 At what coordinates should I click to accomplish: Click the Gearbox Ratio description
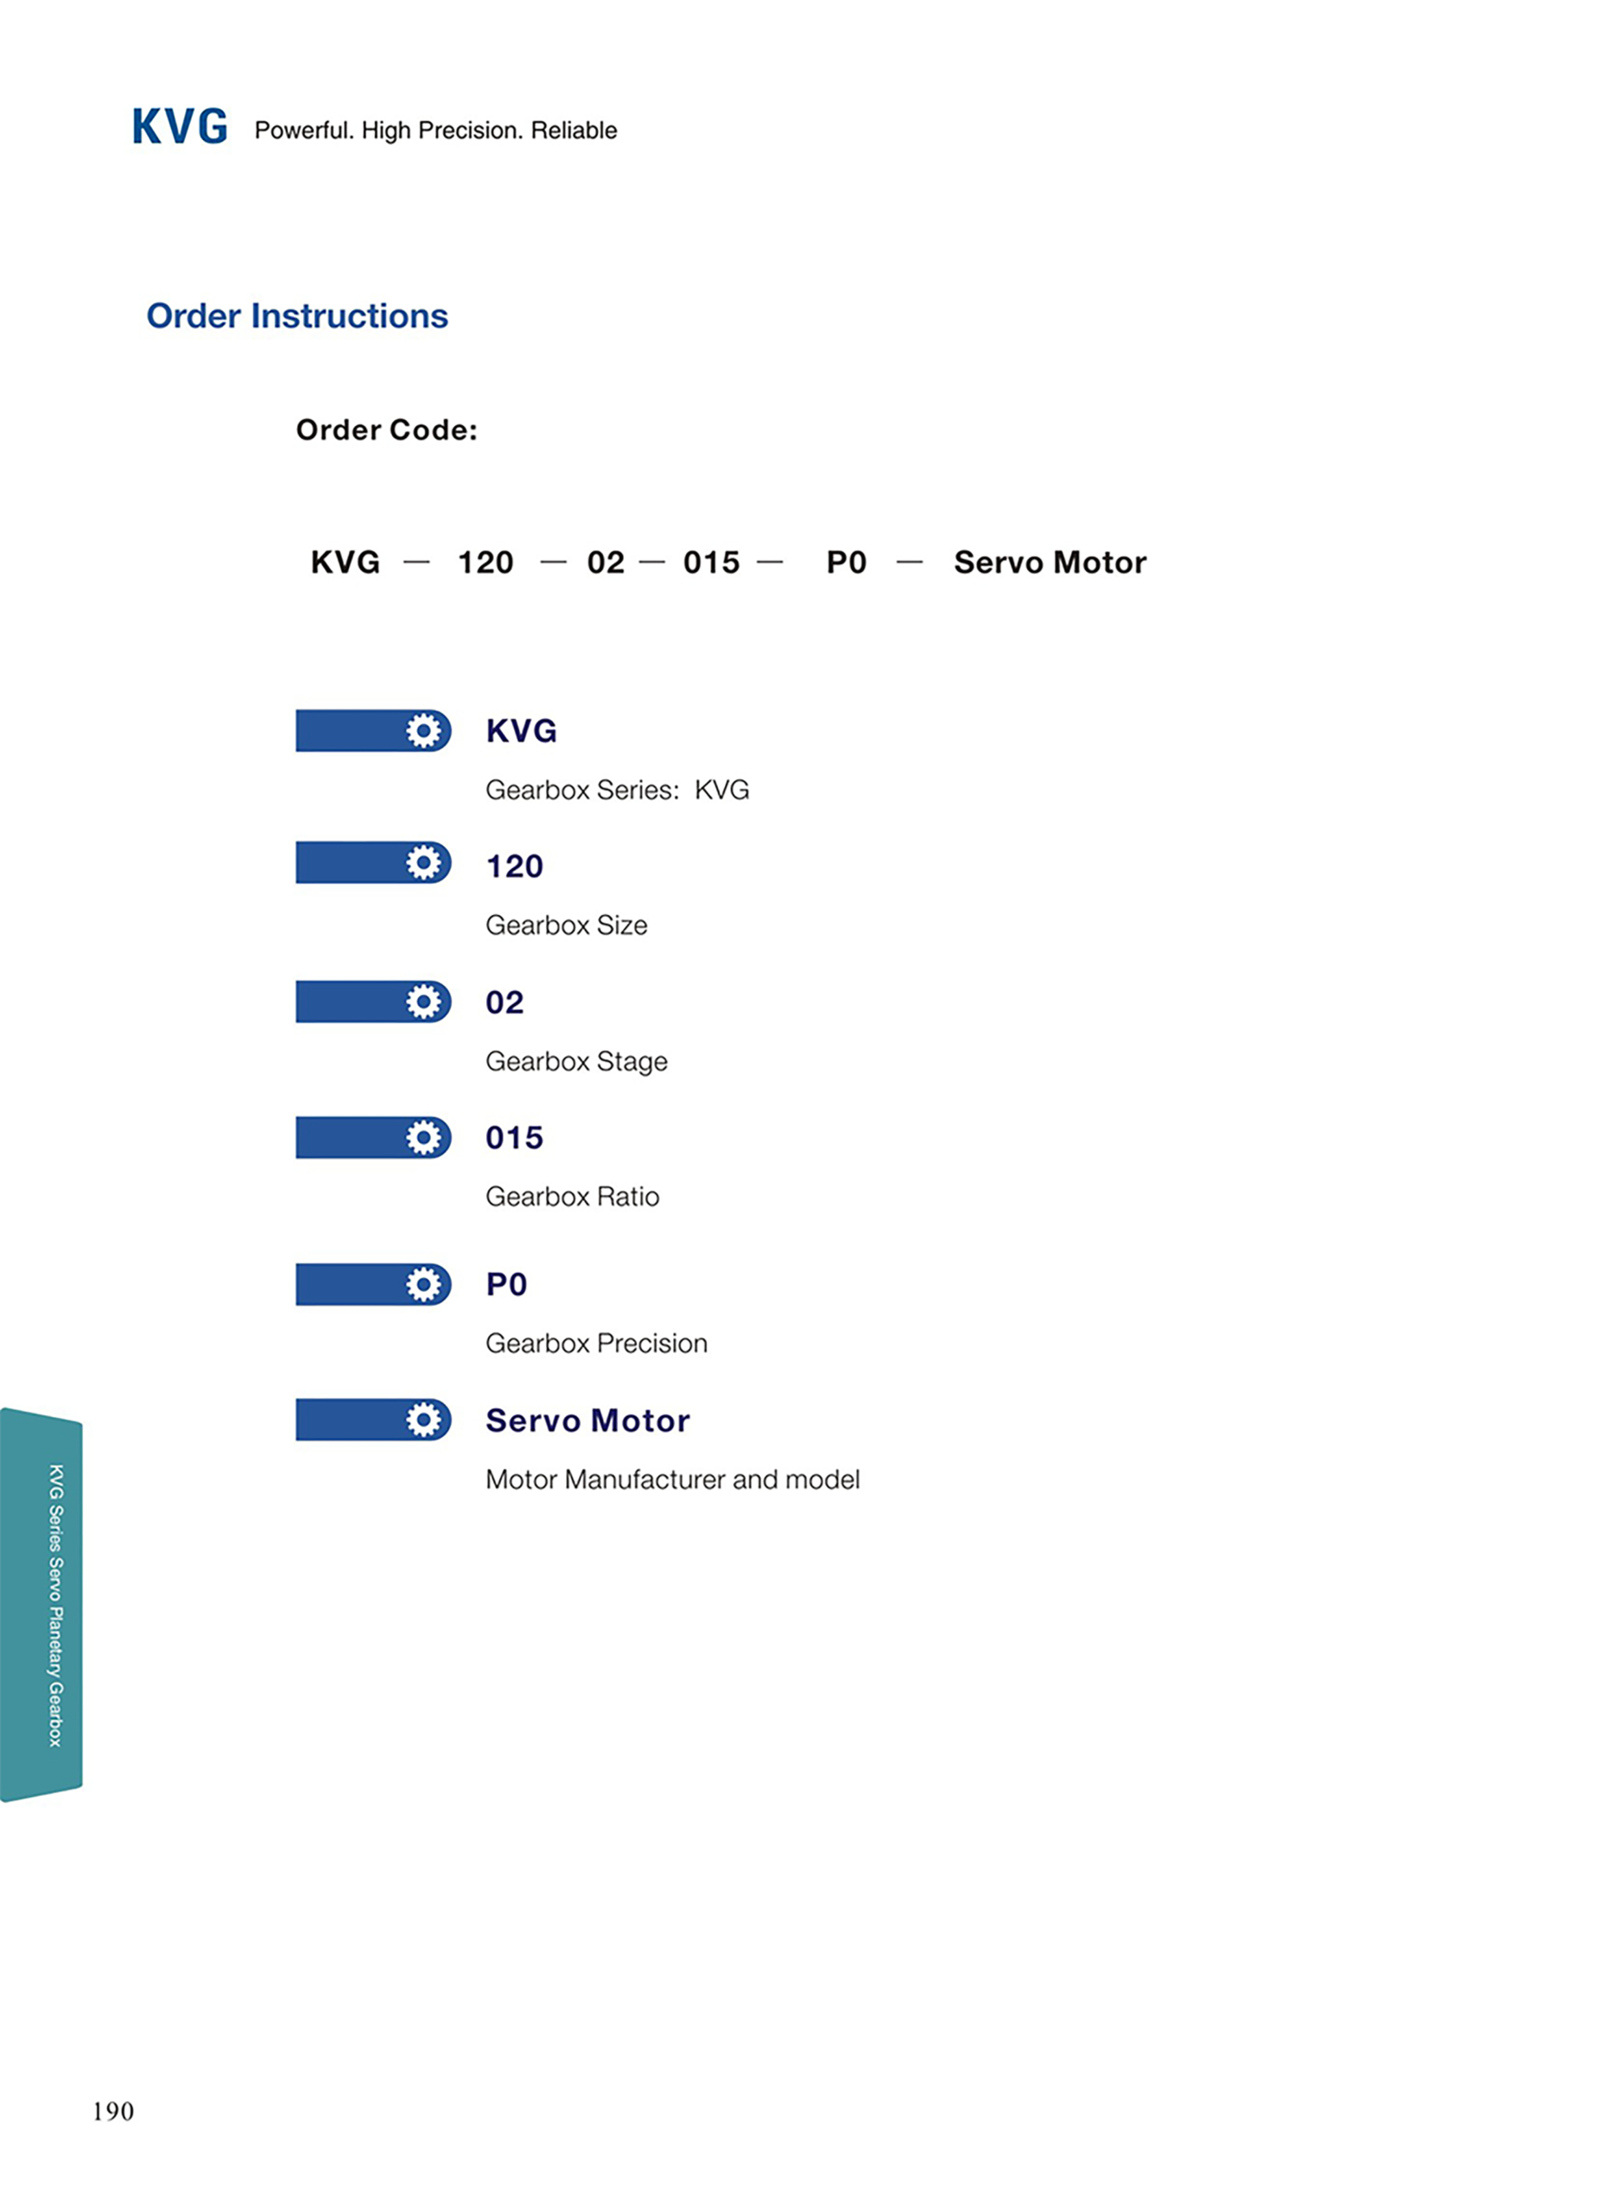pyautogui.click(x=572, y=1197)
